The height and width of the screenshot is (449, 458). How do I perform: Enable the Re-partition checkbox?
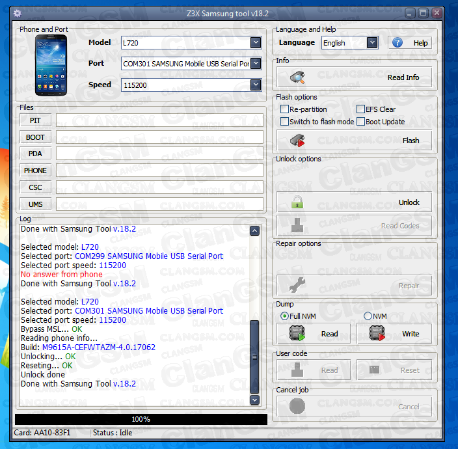pyautogui.click(x=284, y=109)
